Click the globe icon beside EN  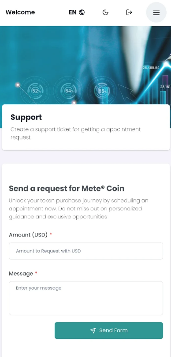(x=82, y=12)
